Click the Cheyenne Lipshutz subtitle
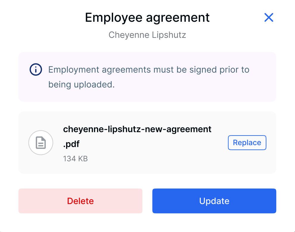The height and width of the screenshot is (232, 295). click(x=147, y=35)
